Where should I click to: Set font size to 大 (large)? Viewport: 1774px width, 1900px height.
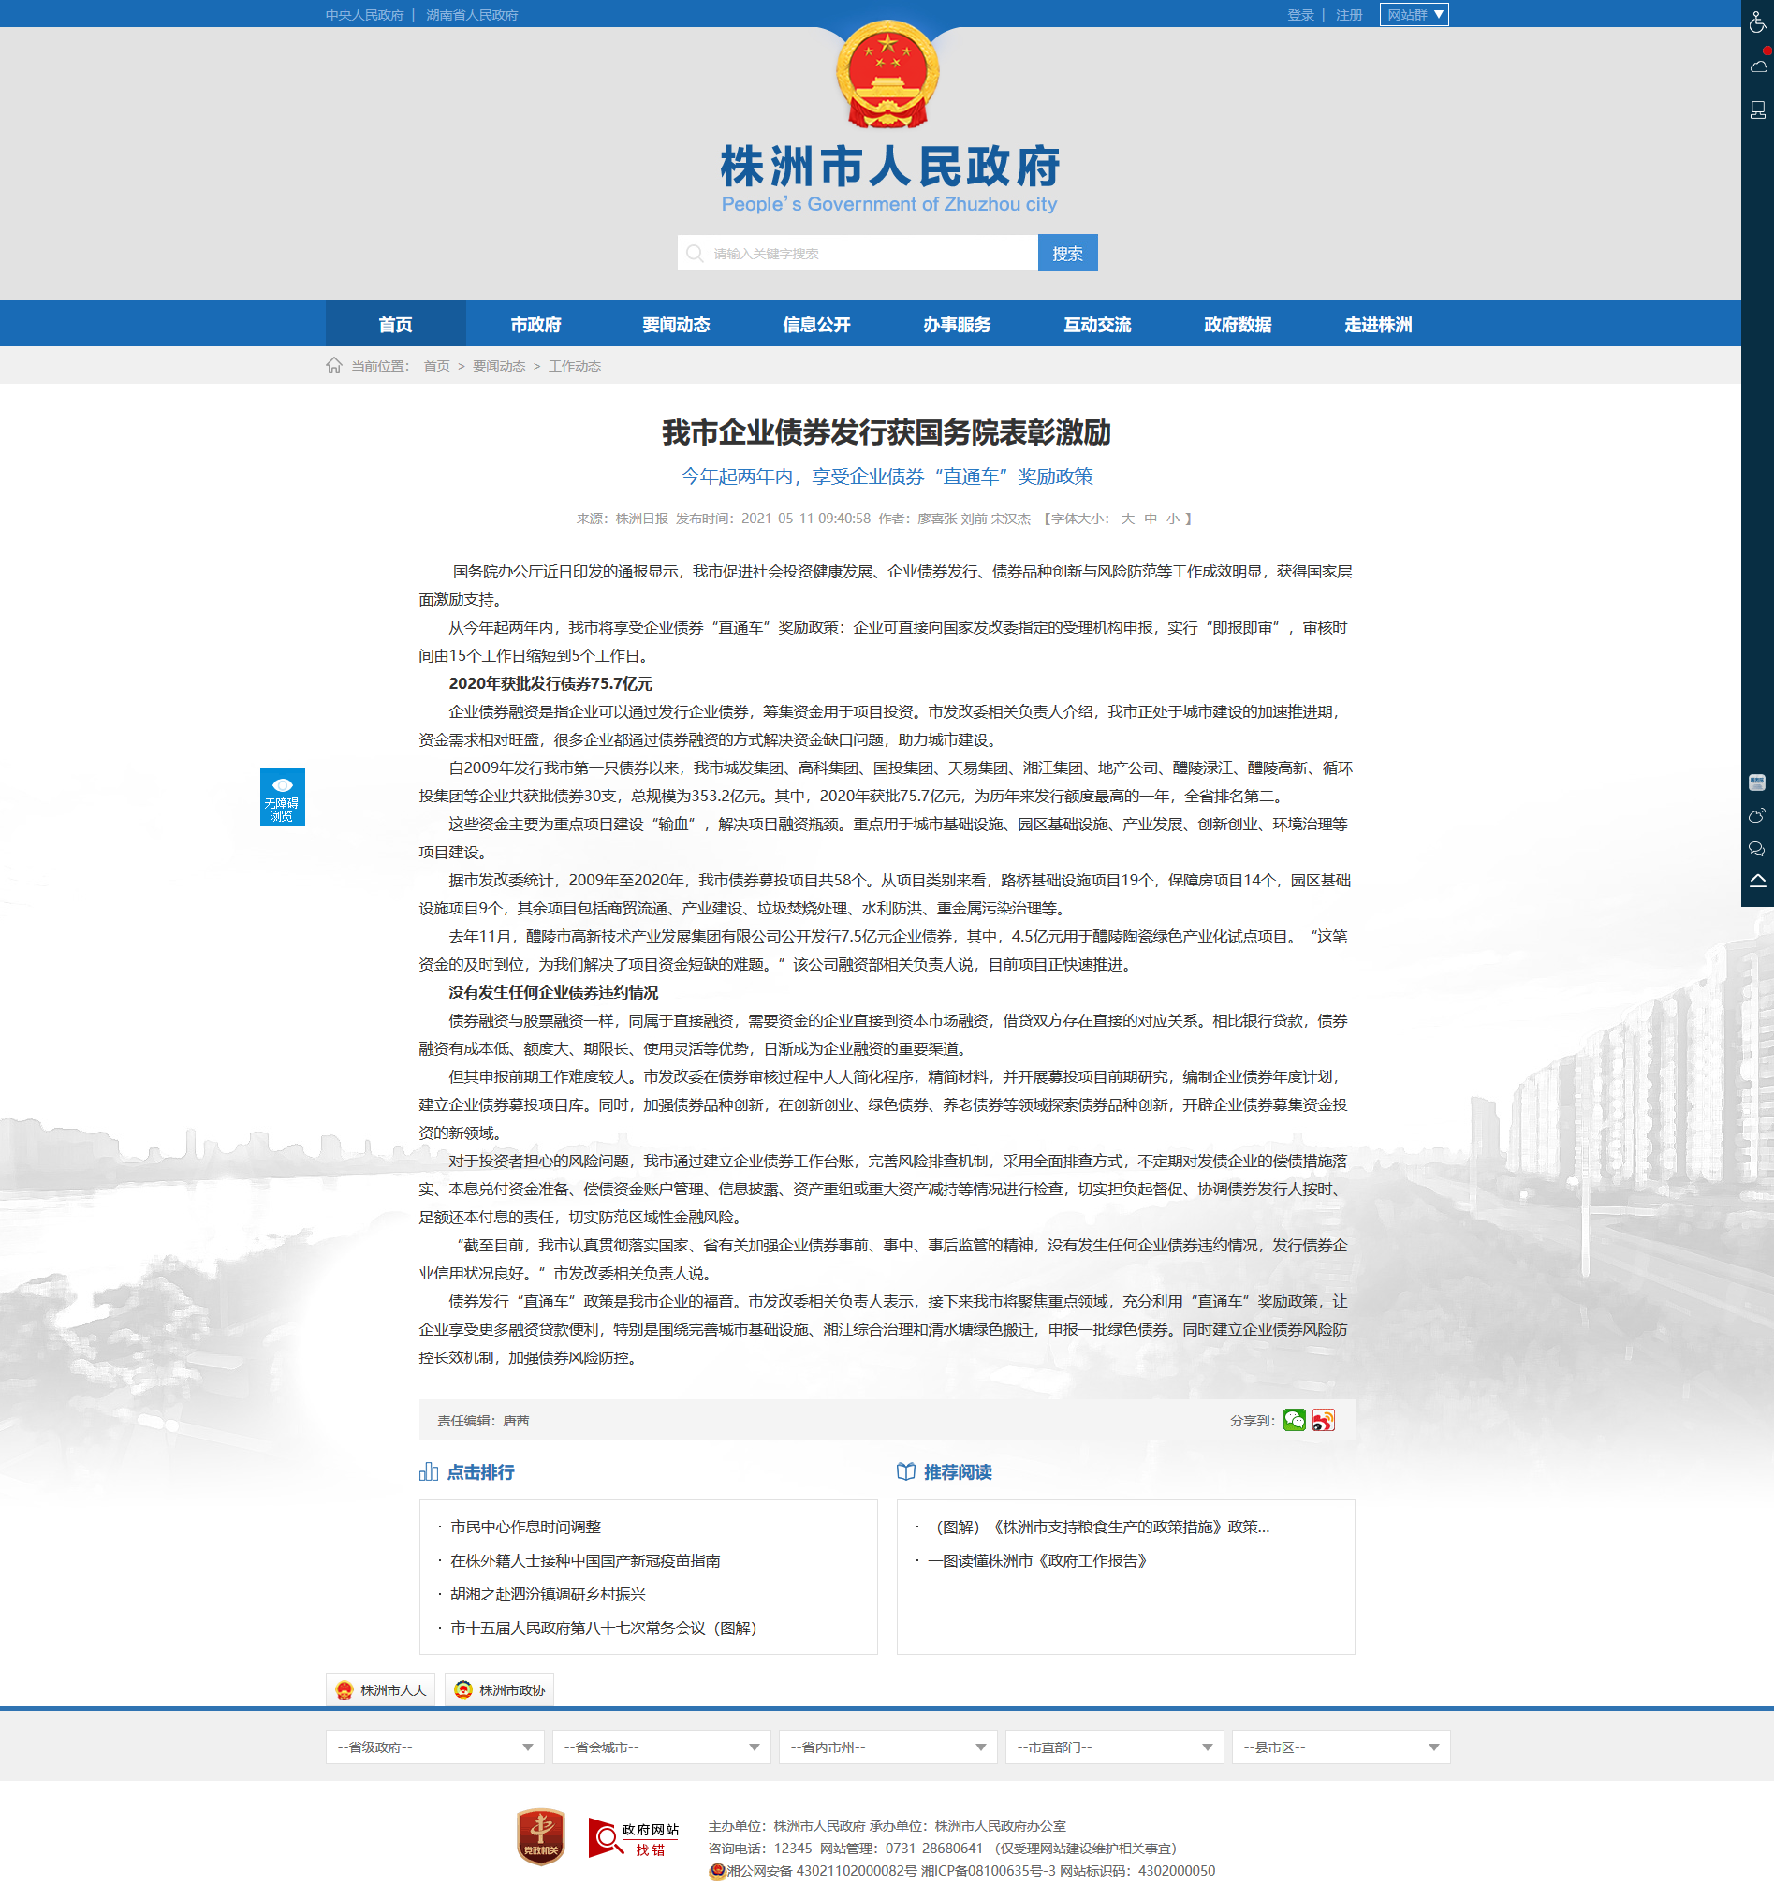[x=1127, y=519]
